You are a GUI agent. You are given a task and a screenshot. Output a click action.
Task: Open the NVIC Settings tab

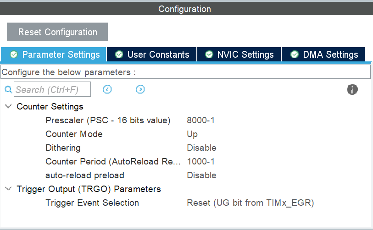[245, 55]
